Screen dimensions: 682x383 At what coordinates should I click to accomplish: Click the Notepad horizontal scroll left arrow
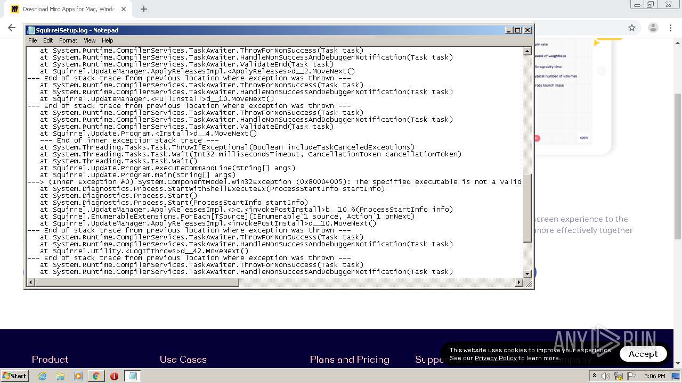[x=31, y=282]
